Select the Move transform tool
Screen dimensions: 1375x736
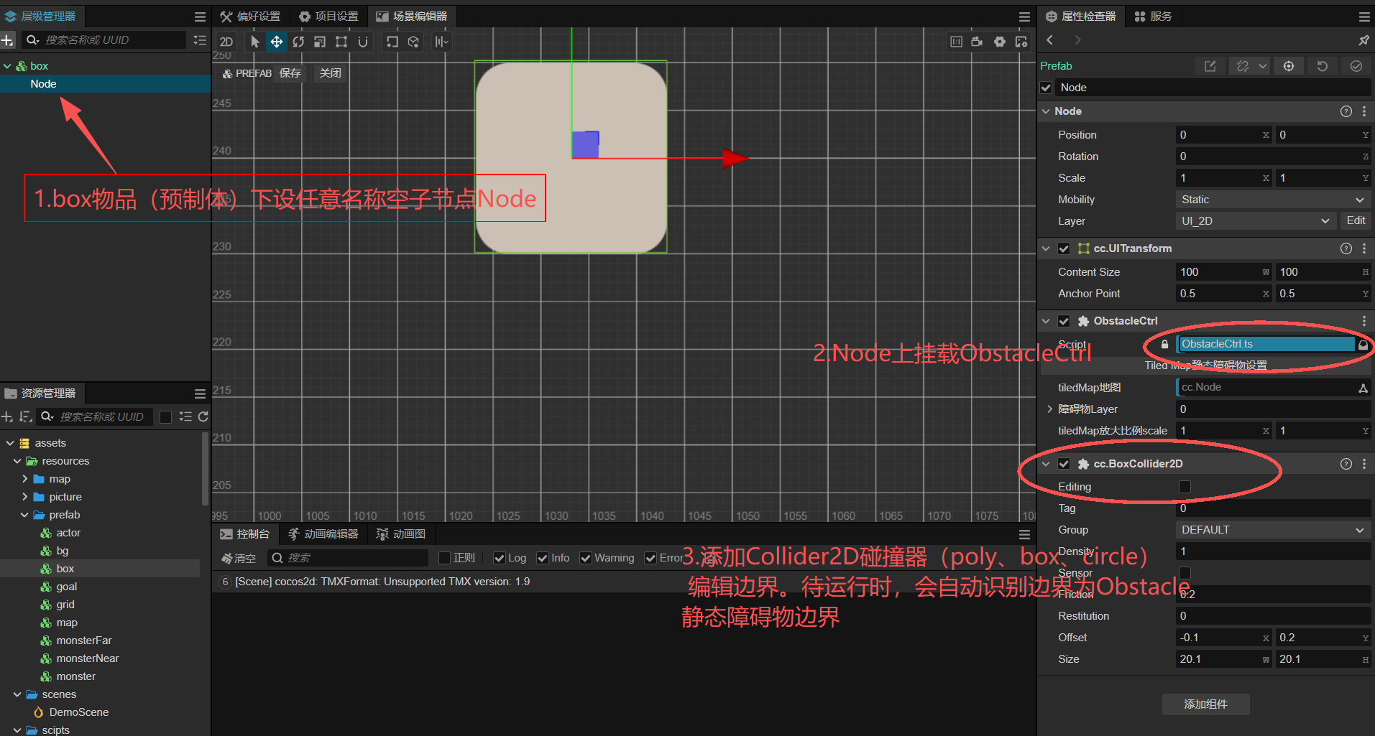click(276, 42)
